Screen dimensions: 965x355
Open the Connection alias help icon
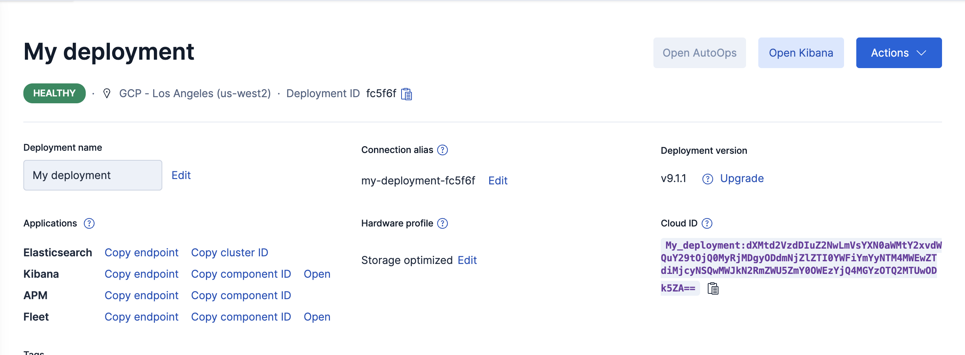(x=443, y=150)
